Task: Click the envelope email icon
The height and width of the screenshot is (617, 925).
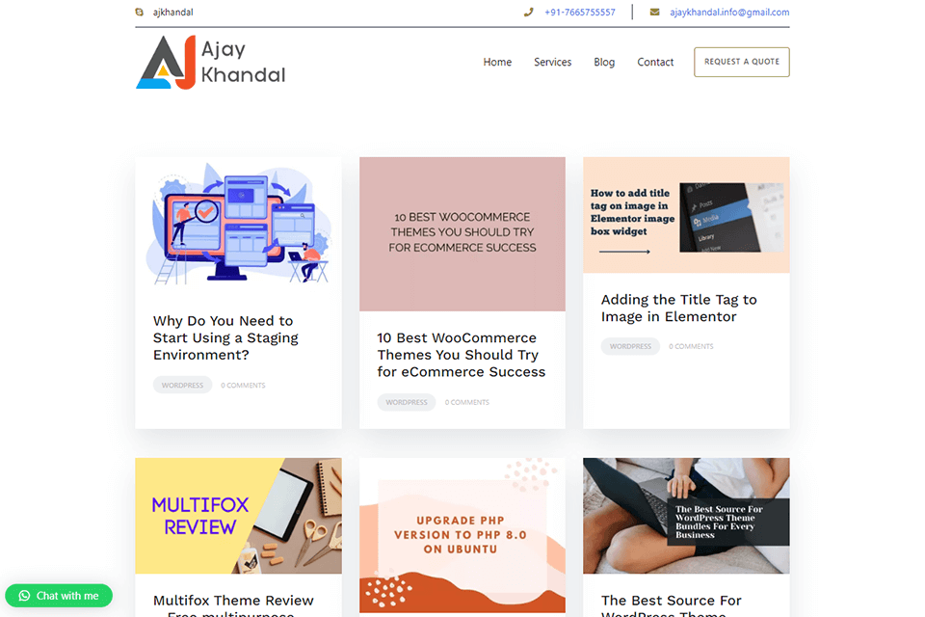Action: (654, 12)
